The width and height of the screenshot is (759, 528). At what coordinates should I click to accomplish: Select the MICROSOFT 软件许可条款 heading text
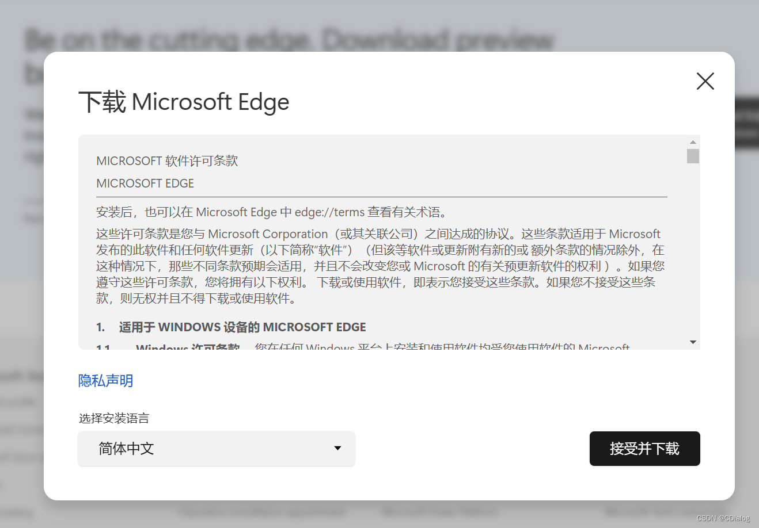coord(166,160)
